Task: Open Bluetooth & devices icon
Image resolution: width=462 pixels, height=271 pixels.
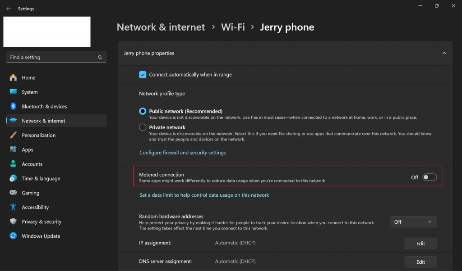Action: [13, 106]
